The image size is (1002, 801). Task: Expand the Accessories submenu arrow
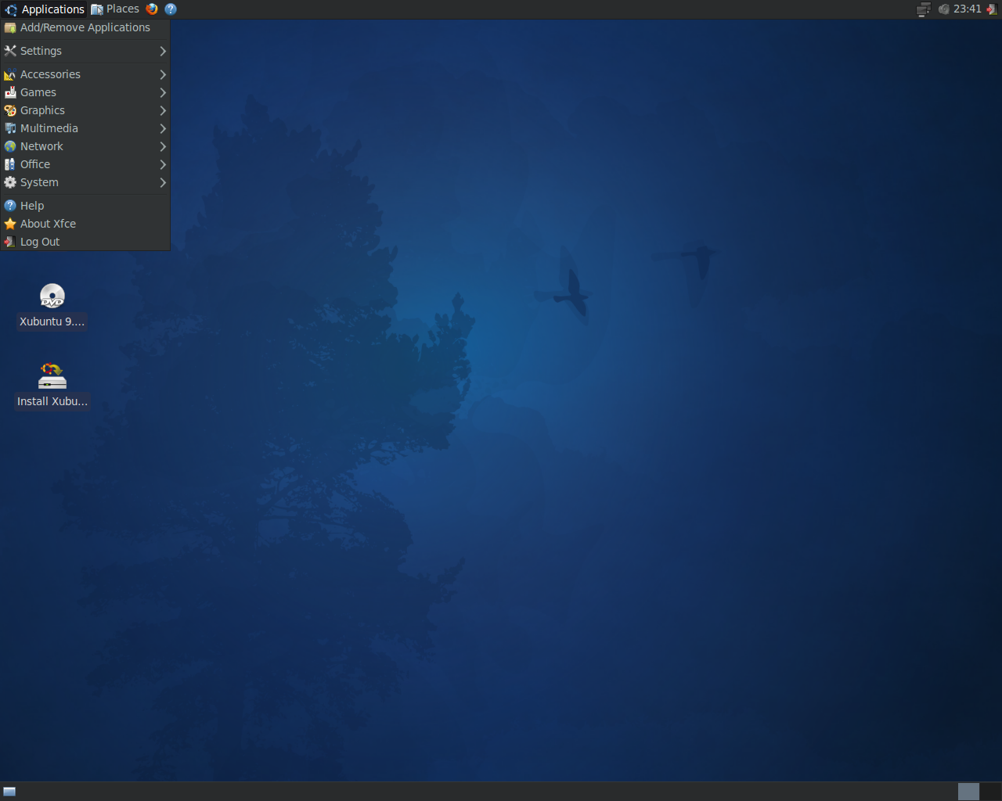click(x=163, y=74)
